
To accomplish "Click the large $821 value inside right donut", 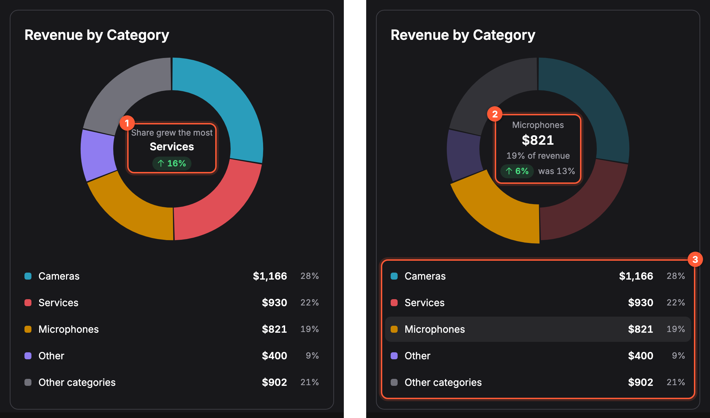I will tap(538, 140).
